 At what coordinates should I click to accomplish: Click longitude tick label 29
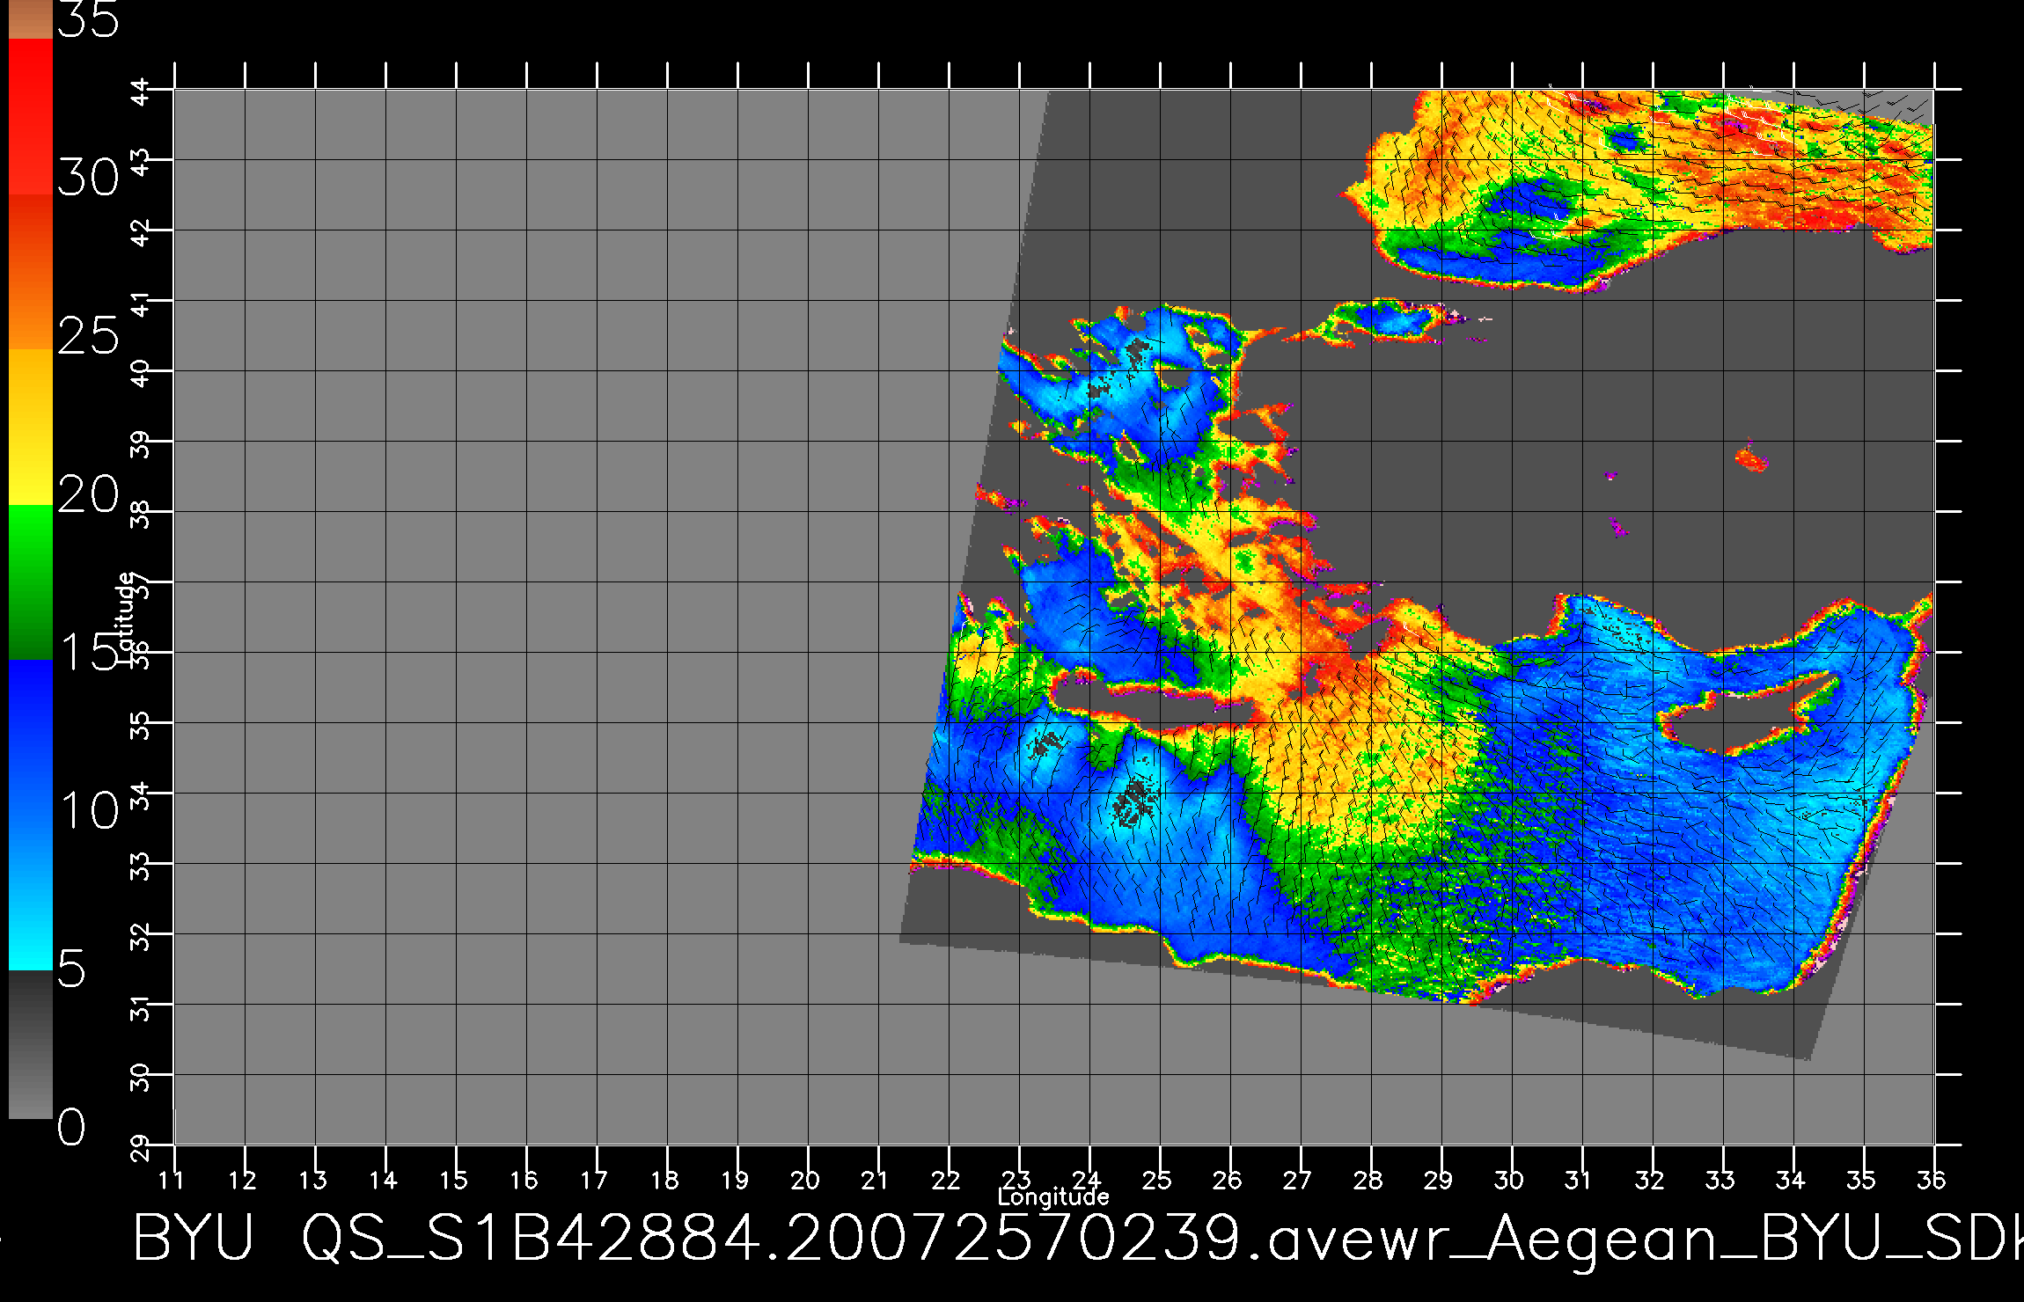(1439, 1180)
